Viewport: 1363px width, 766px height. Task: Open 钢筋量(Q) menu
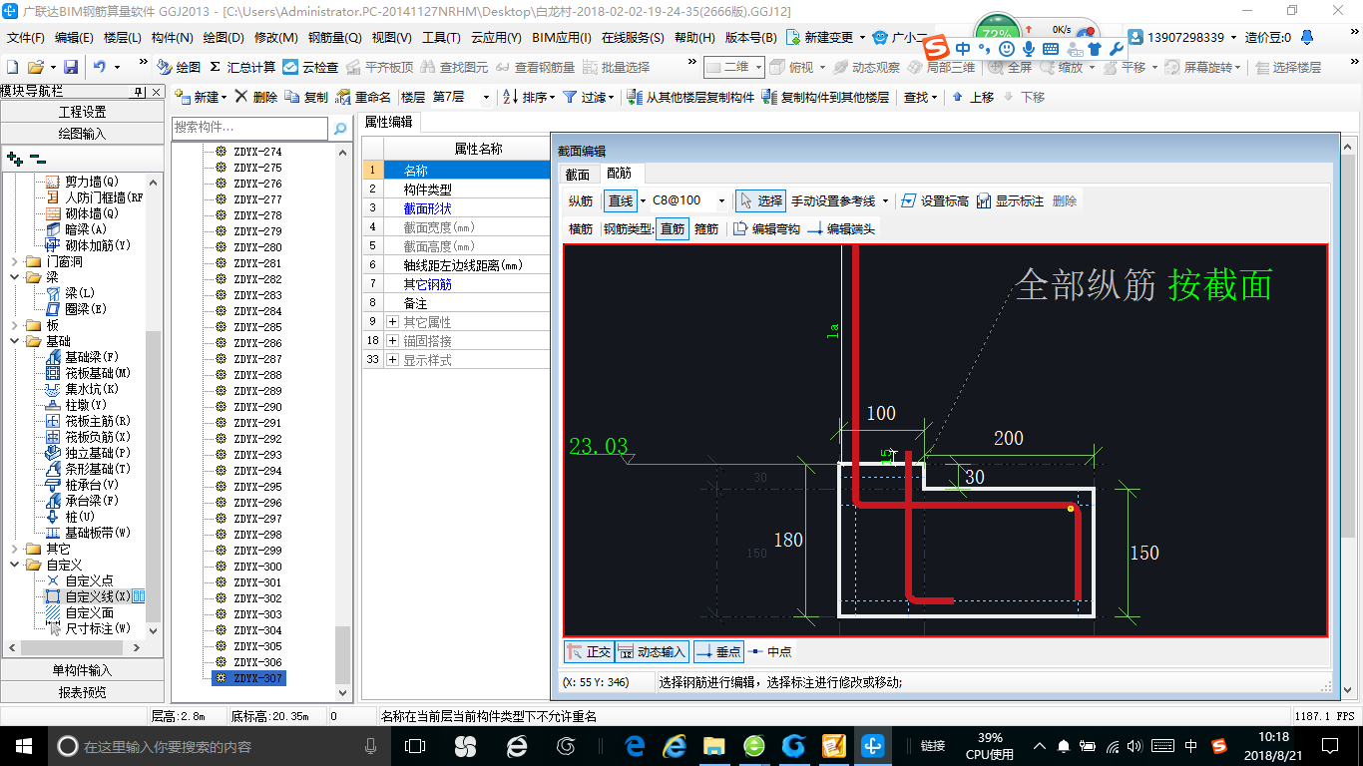335,38
